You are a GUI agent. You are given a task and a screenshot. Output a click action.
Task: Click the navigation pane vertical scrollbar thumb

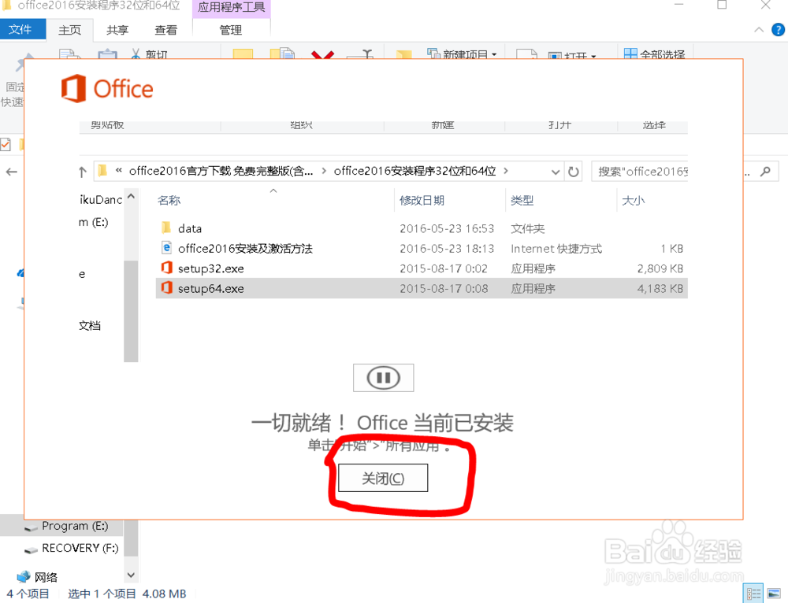pyautogui.click(x=131, y=311)
